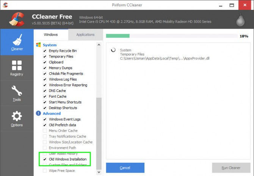Click the AppxProvider.dll file path text
The height and width of the screenshot is (176, 254).
pos(165,58)
